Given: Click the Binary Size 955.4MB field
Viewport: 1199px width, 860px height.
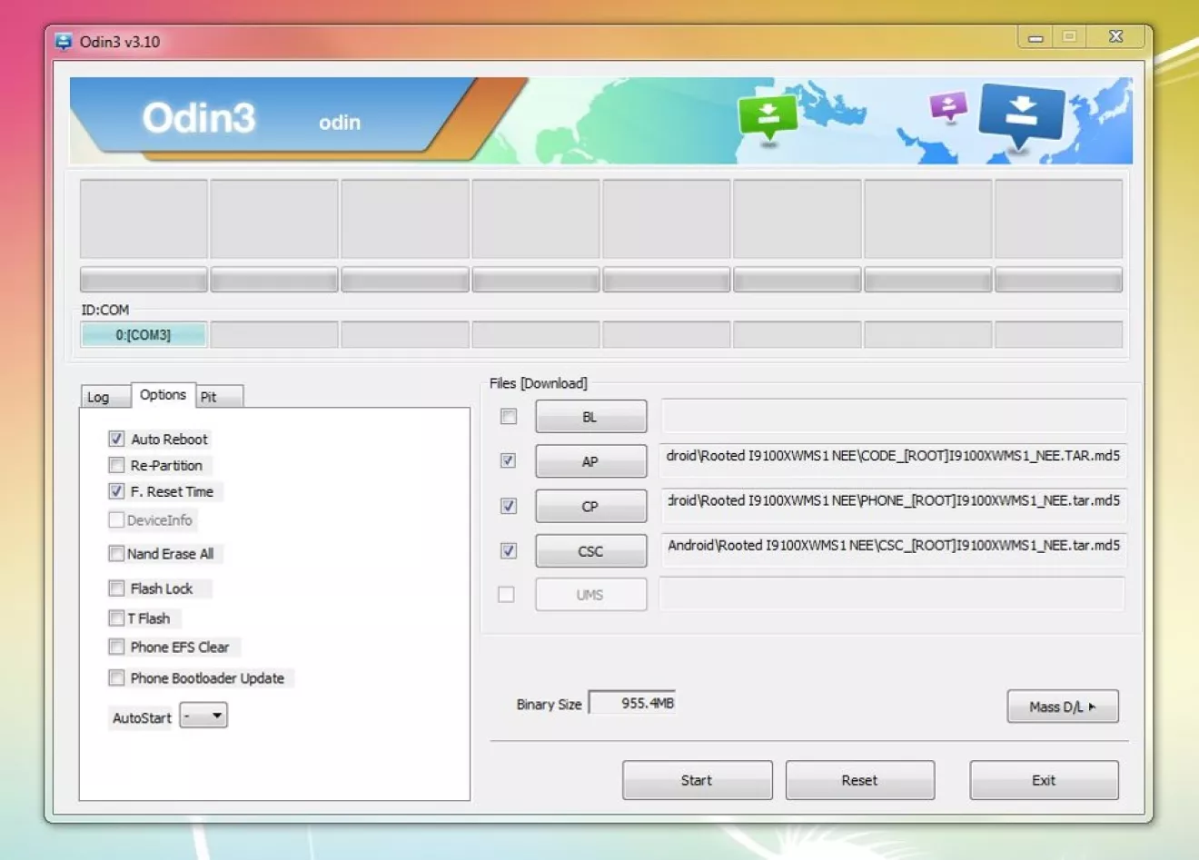Looking at the screenshot, I should point(632,703).
